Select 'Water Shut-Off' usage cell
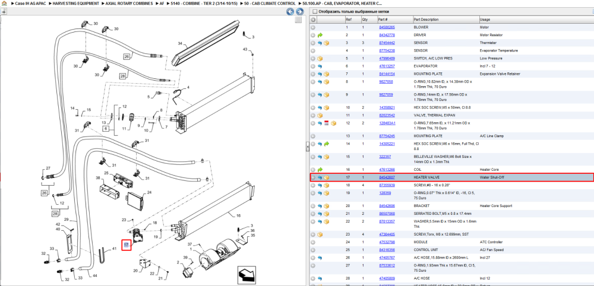Image resolution: width=594 pixels, height=286 pixels. click(x=492, y=177)
